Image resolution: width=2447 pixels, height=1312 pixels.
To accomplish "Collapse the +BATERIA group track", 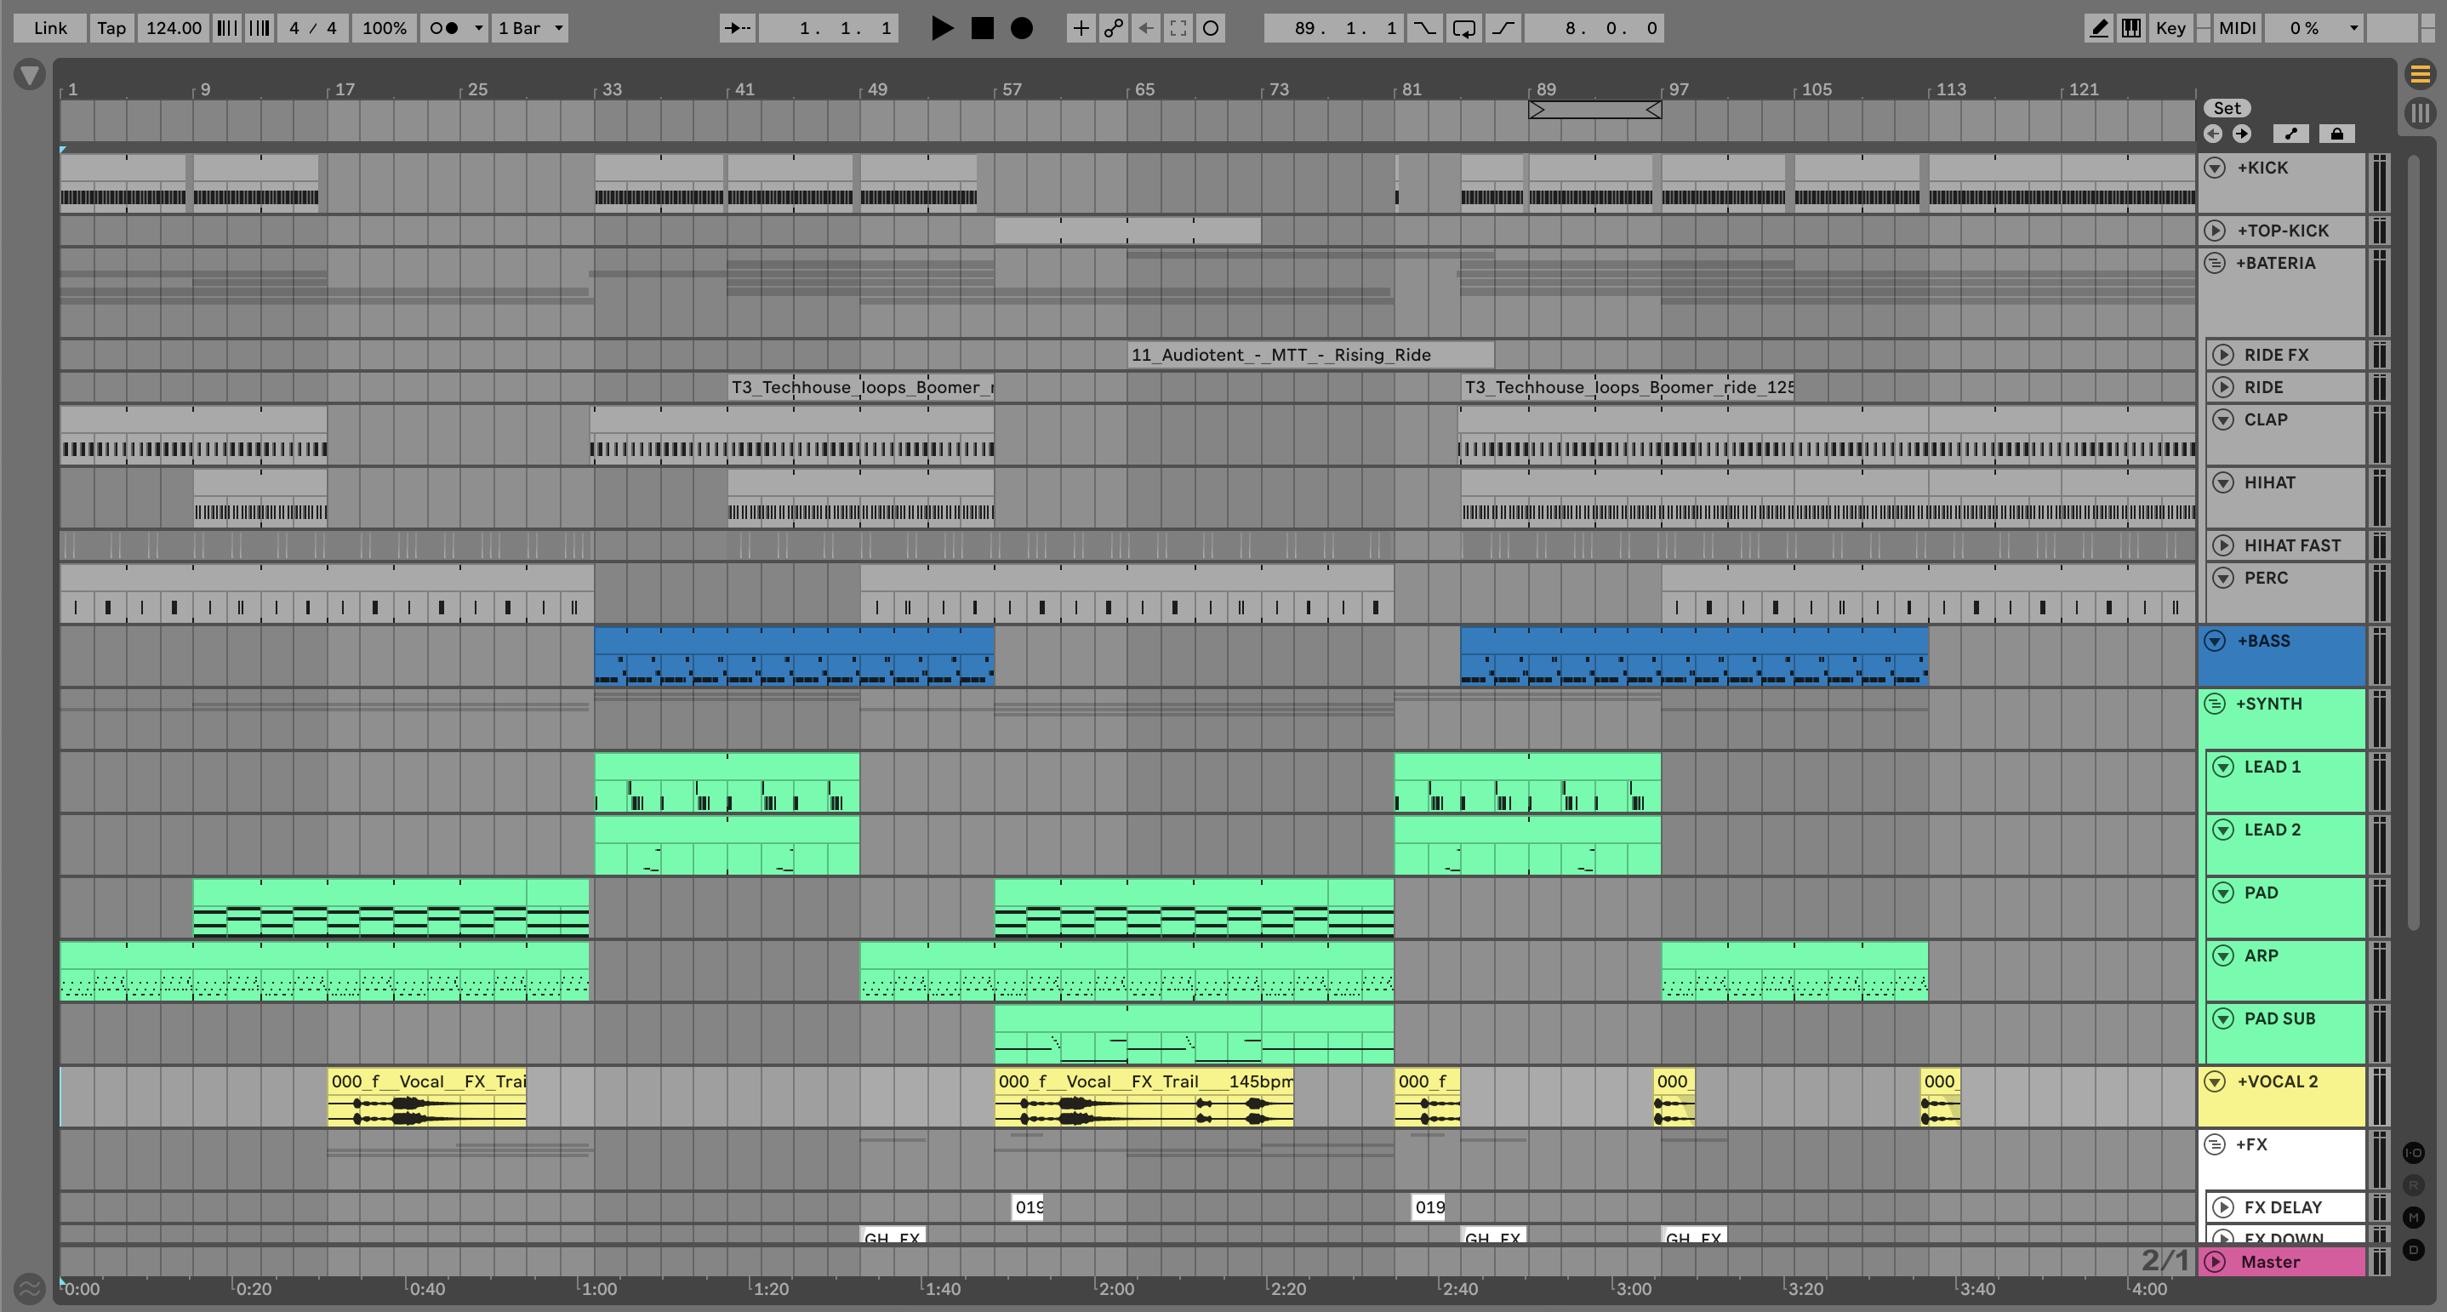I will pyautogui.click(x=2216, y=263).
